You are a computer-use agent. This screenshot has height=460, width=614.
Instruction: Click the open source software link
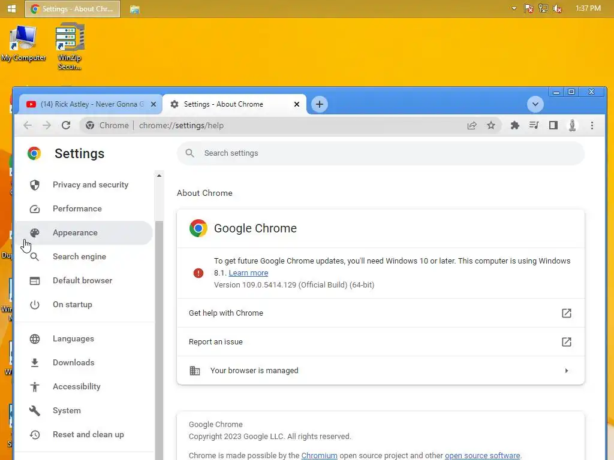(x=483, y=455)
